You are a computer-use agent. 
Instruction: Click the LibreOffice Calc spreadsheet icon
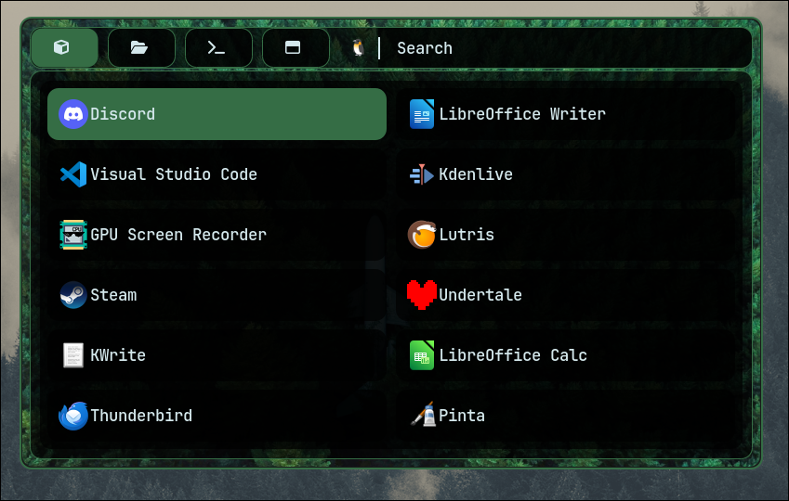pos(422,355)
